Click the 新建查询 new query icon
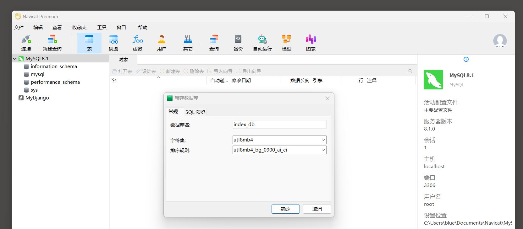Image resolution: width=523 pixels, height=229 pixels. [52, 43]
